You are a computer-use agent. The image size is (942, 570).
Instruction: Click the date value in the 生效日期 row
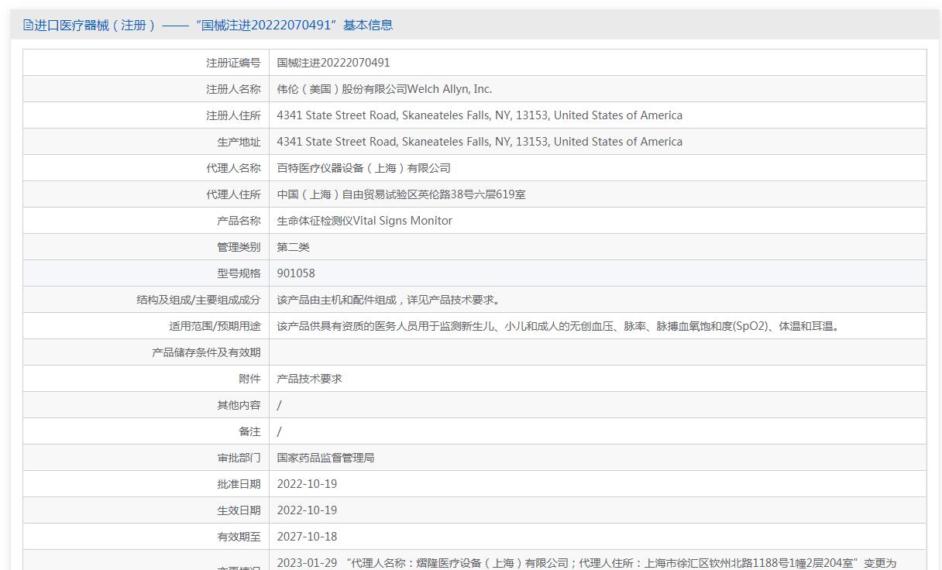tap(307, 510)
